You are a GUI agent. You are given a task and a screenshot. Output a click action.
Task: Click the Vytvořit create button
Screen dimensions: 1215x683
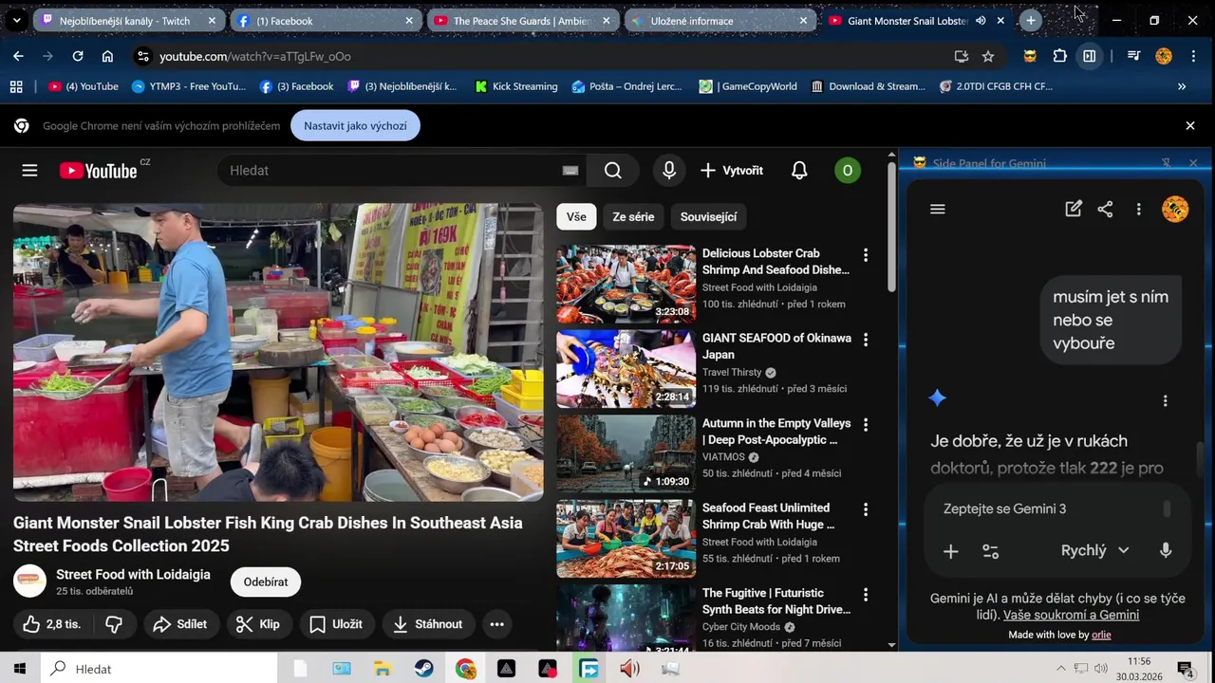732,171
